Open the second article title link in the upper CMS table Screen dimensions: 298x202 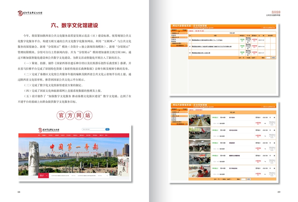(x=212, y=46)
